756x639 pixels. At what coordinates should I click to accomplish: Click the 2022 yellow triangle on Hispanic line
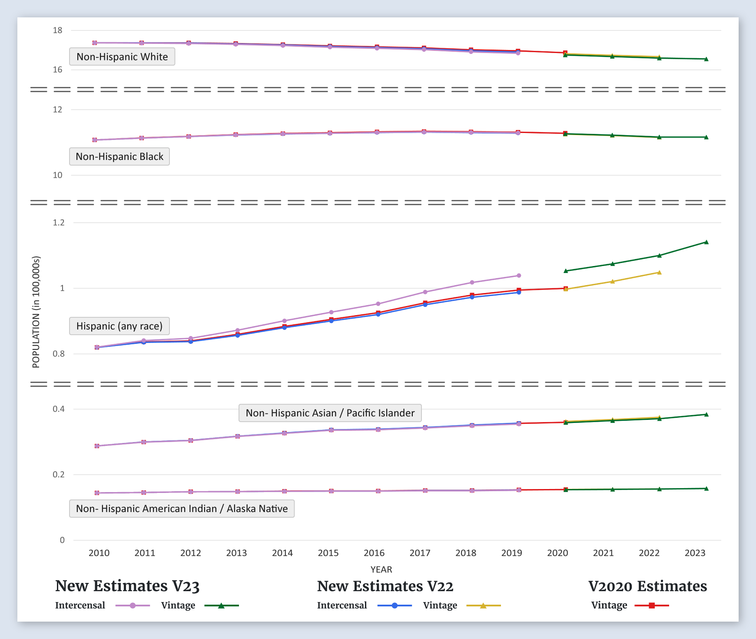coord(659,273)
